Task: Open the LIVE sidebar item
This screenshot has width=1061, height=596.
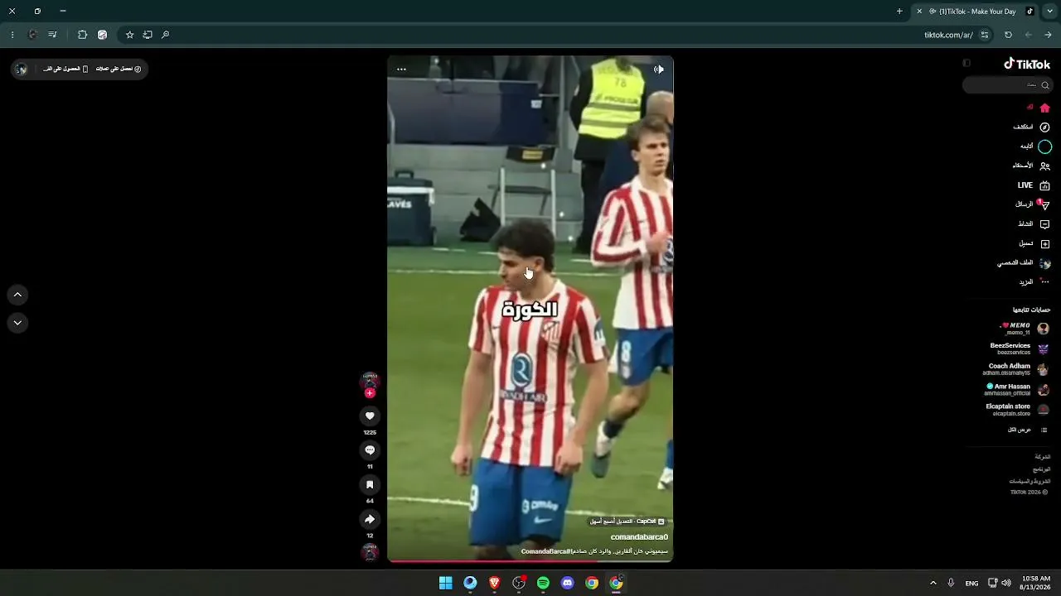Action: (1034, 185)
